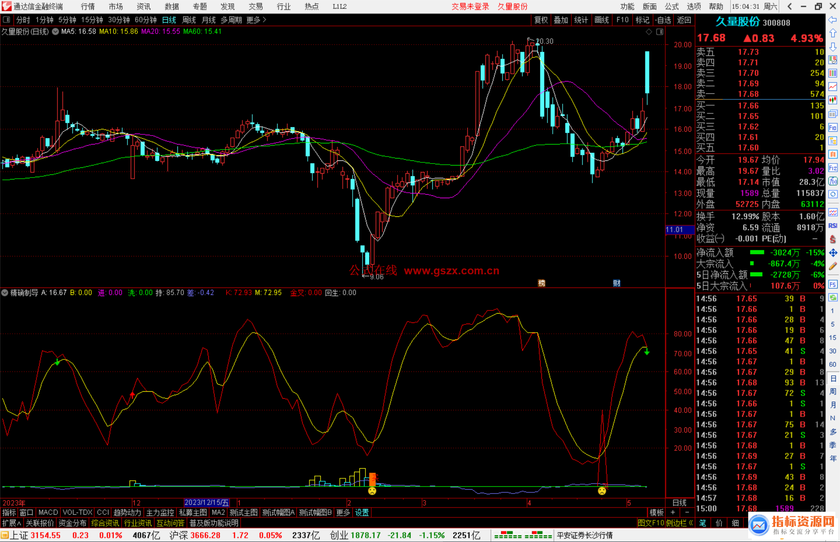Click the up arrow icon in right sidebar
The height and width of the screenshot is (542, 840).
click(833, 33)
